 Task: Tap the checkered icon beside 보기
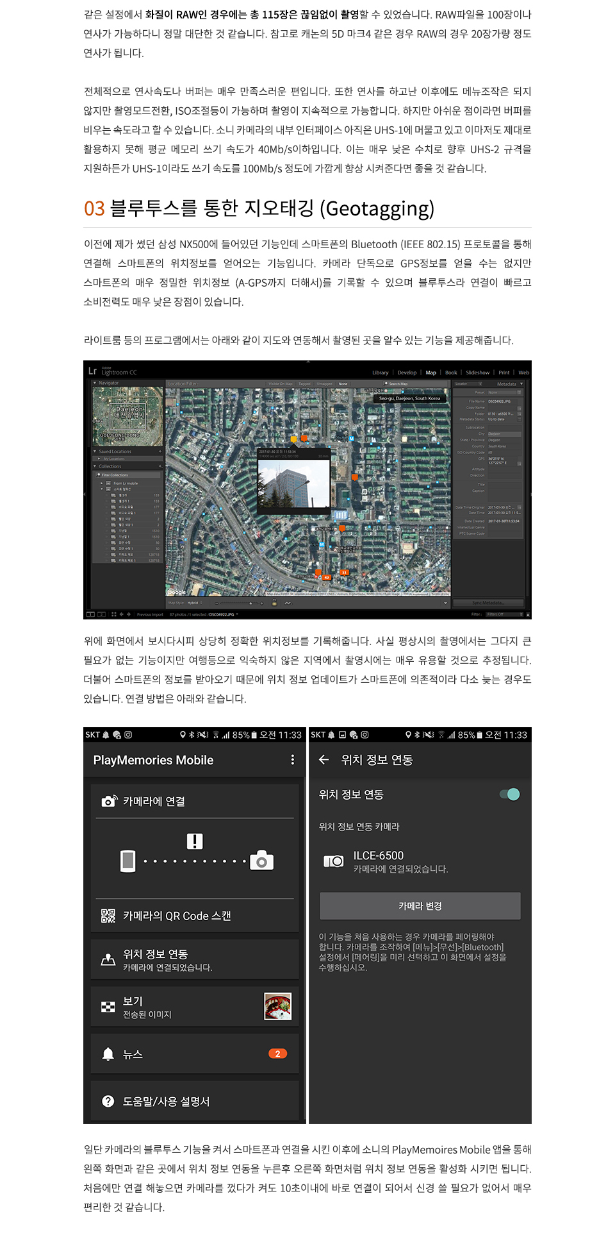108,1007
